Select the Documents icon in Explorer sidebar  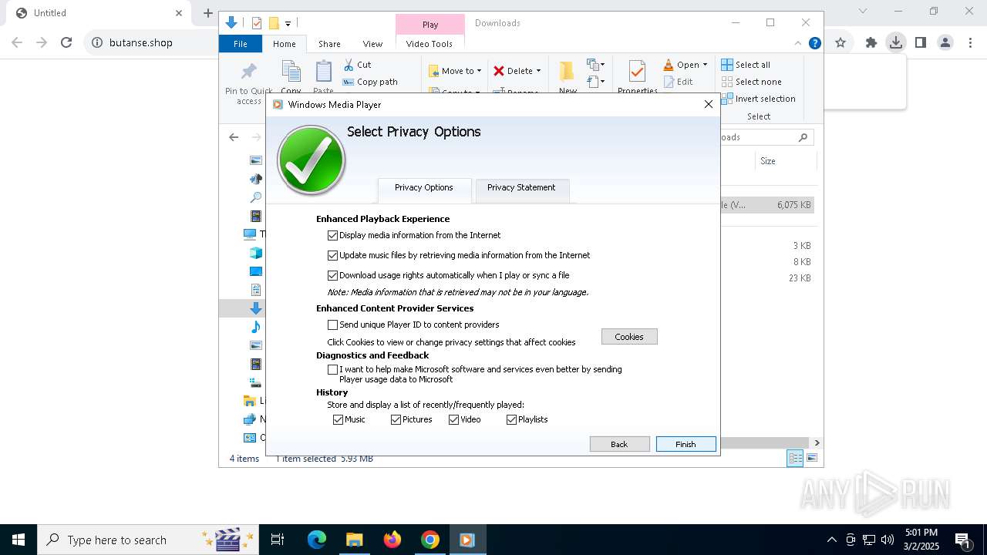pyautogui.click(x=256, y=290)
